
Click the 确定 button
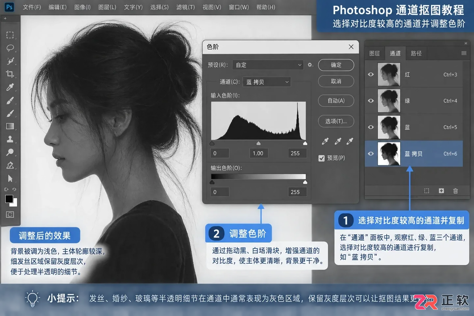point(336,65)
